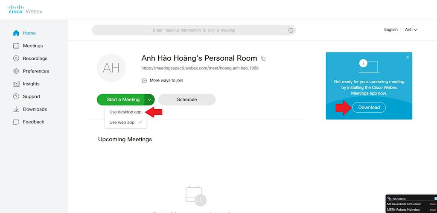Click the Upcoming Meetings heading
The width and height of the screenshot is (437, 213).
(125, 139)
